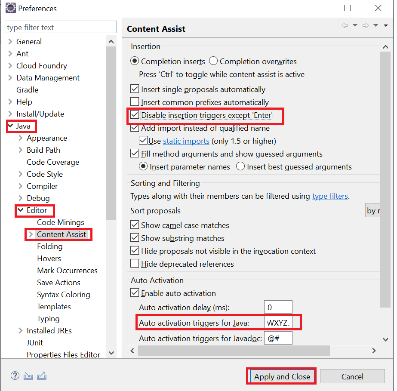Enable Insert common prefixes automatically
Screen dimensions: 397x391
[135, 102]
